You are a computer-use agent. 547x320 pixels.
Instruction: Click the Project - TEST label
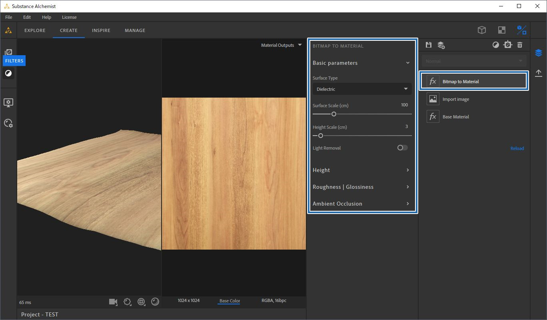40,314
